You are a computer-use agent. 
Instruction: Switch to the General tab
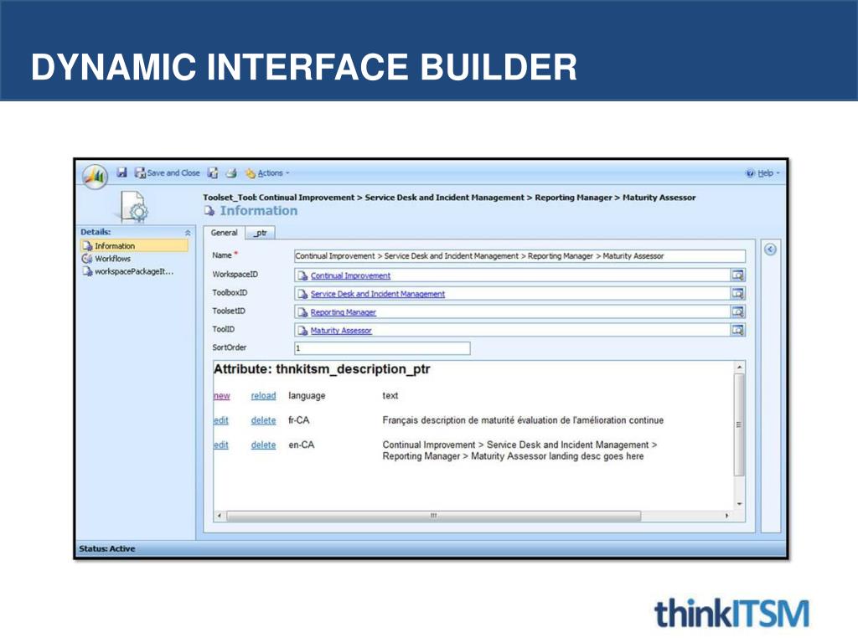(224, 233)
